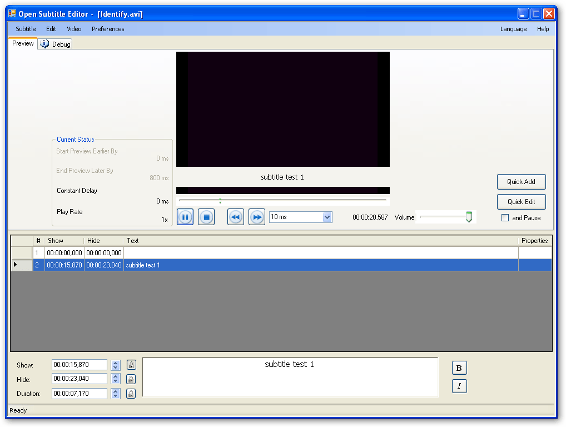This screenshot has width=566, height=427.
Task: Select subtitle row 1 in the list
Action: click(167, 252)
